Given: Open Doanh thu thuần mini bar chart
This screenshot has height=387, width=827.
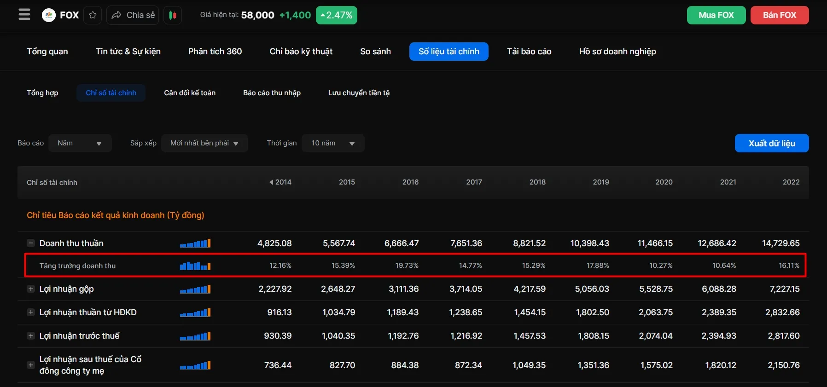Looking at the screenshot, I should 195,243.
